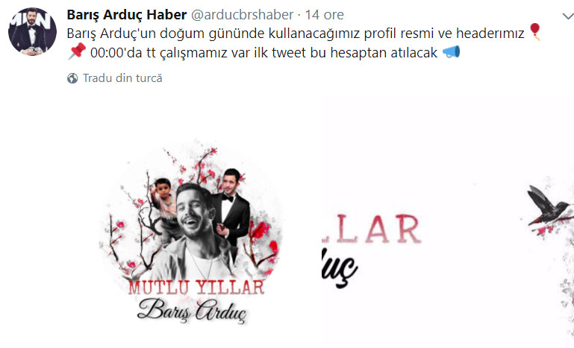The image size is (574, 348).
Task: Select the hummingbird in header image
Action: coord(549,206)
